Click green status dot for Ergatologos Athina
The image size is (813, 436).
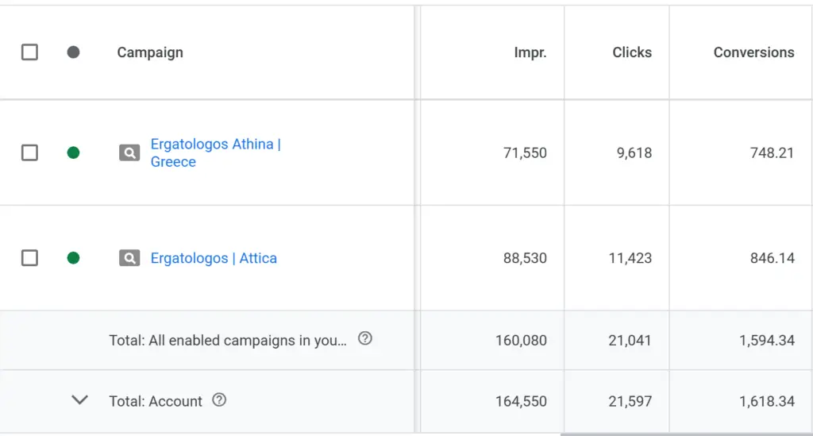74,152
